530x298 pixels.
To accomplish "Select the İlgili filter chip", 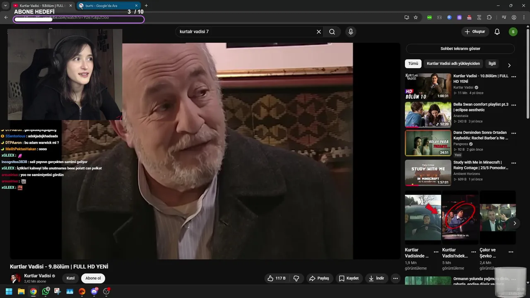I will pos(492,64).
